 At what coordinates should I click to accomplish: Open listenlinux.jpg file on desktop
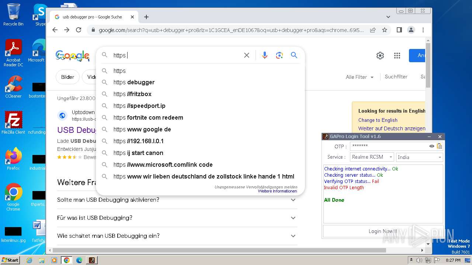[13, 234]
